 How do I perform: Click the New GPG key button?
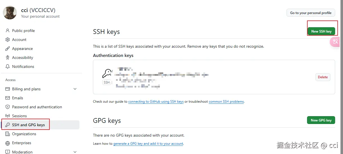(321, 120)
